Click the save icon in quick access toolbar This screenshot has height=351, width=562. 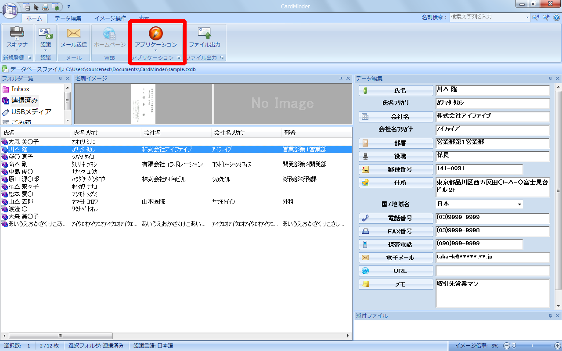26,7
